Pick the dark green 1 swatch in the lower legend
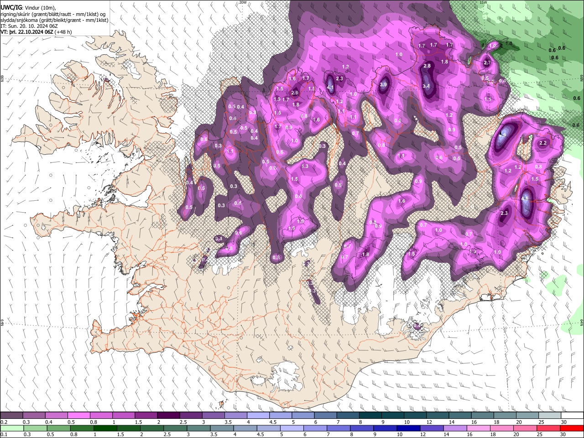584x438 pixels. (x=105, y=428)
